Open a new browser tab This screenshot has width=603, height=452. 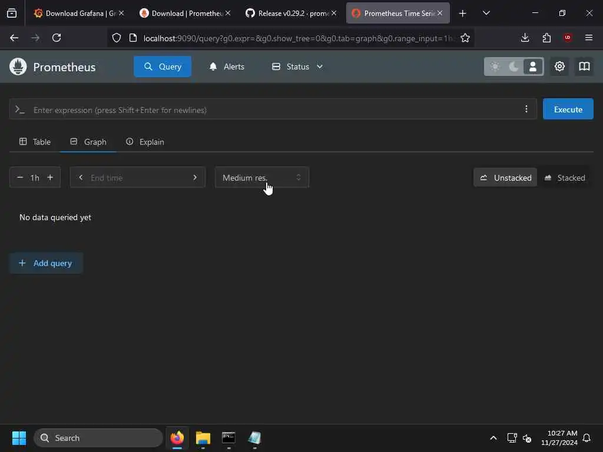click(x=463, y=14)
